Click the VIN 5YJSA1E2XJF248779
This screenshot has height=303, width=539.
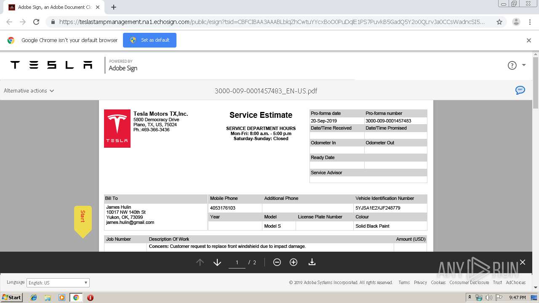point(378,208)
